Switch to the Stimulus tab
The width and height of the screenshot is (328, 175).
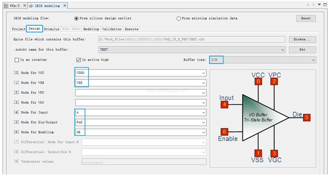(52, 29)
